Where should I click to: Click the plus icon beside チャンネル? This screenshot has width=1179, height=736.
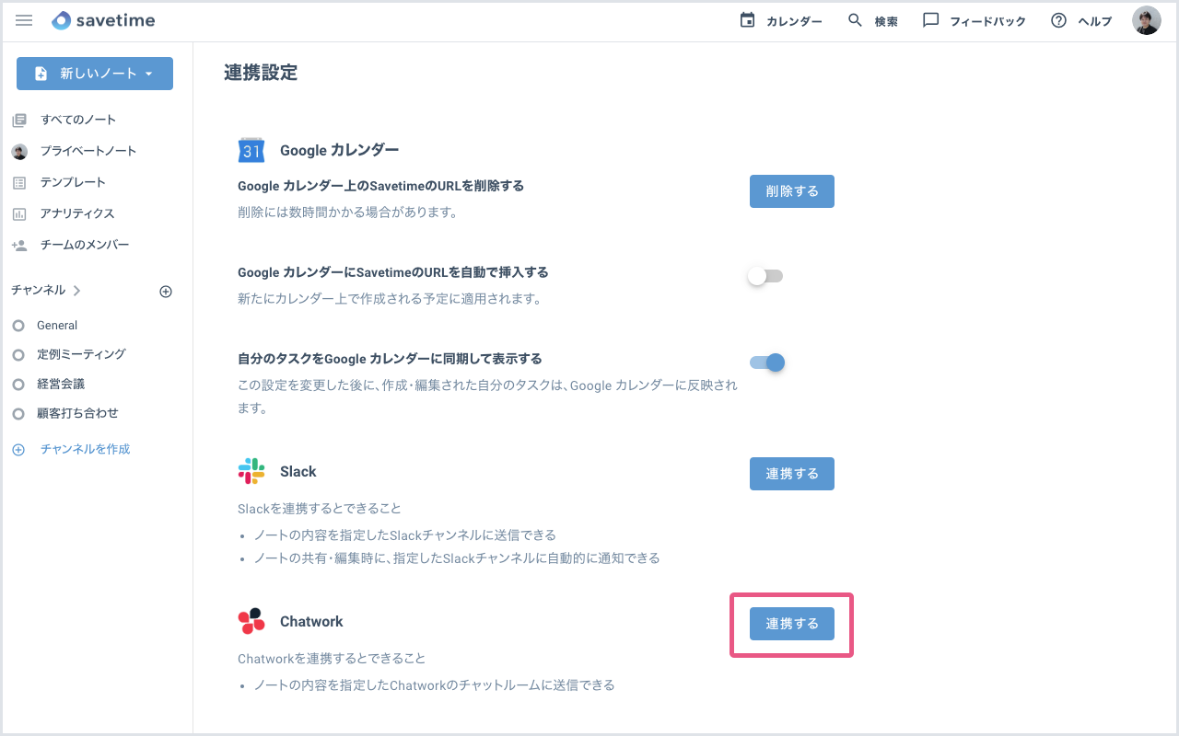[x=166, y=292]
